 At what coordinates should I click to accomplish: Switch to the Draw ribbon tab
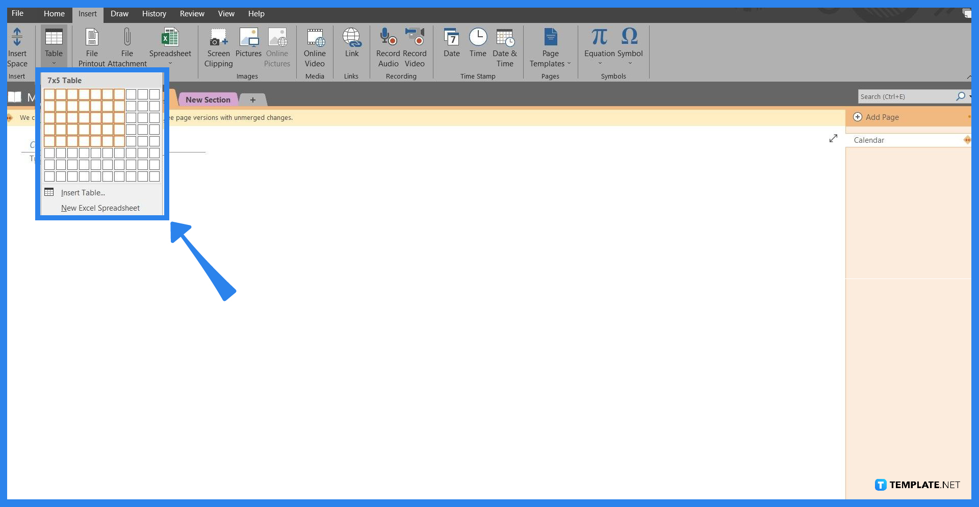pos(119,14)
